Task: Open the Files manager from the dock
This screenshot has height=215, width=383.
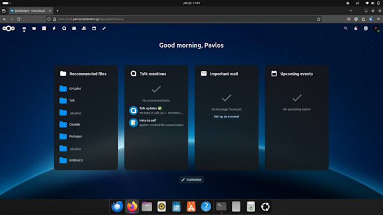Action: [x=147, y=207]
